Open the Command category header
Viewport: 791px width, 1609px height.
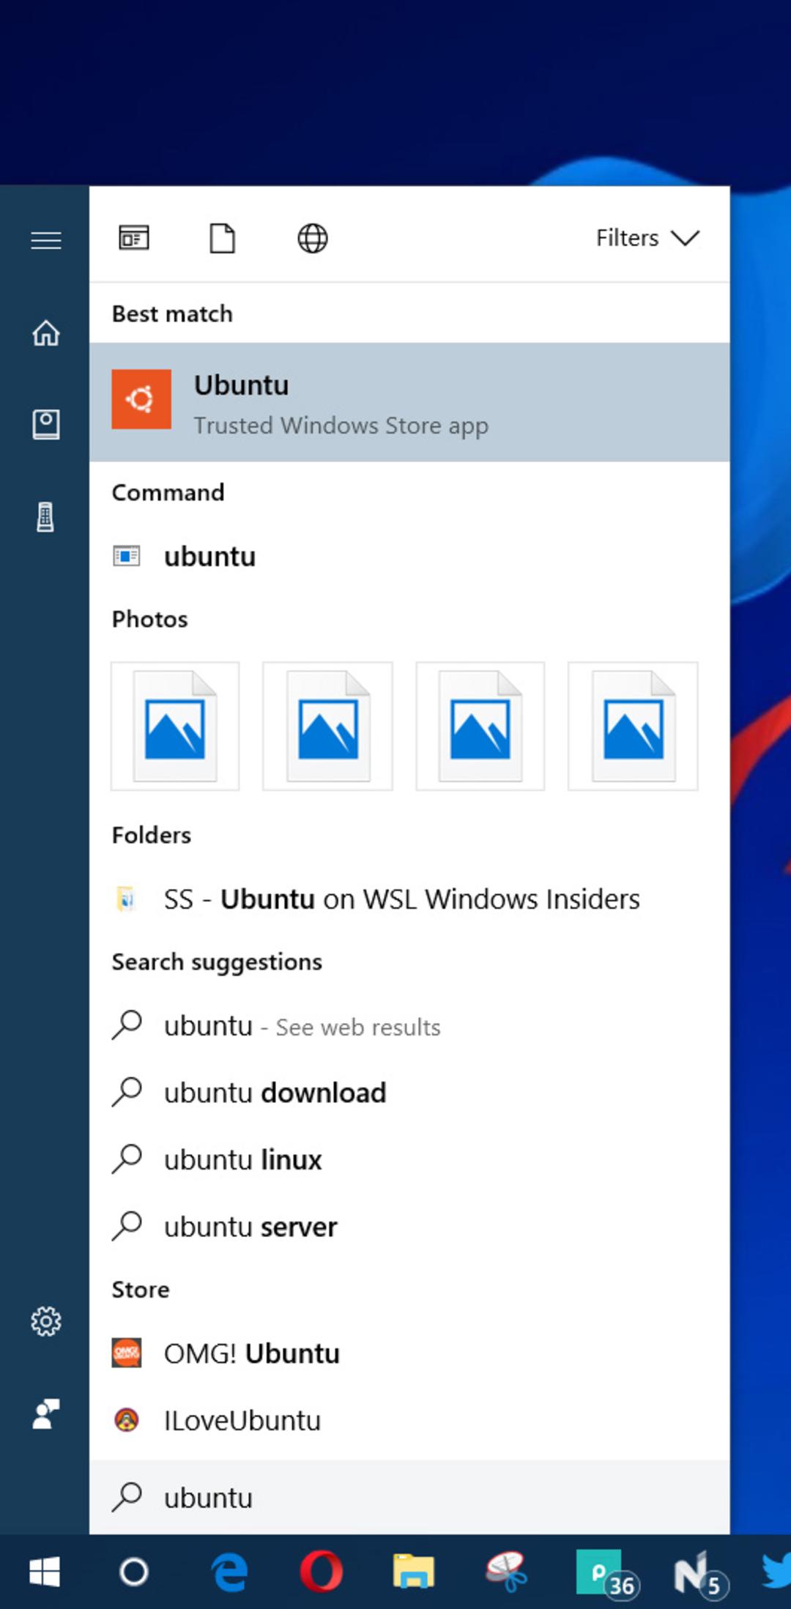168,492
